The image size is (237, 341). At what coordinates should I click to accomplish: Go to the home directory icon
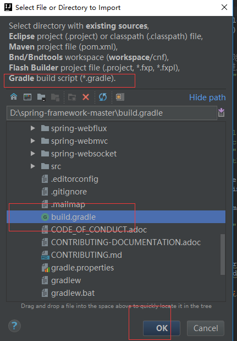click(x=14, y=97)
